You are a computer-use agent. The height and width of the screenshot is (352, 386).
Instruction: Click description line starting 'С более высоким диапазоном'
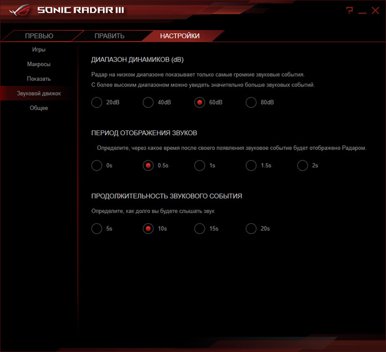[203, 85]
